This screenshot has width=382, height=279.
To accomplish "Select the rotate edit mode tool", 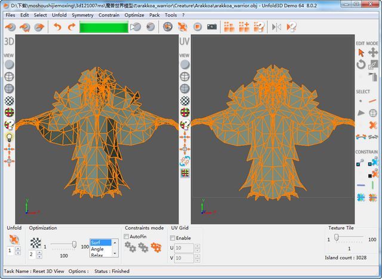I will (361, 65).
